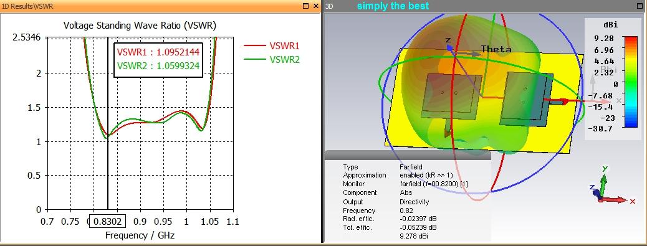Click the 1D Results\VSWR window title
The height and width of the screenshot is (246, 647).
click(x=27, y=7)
